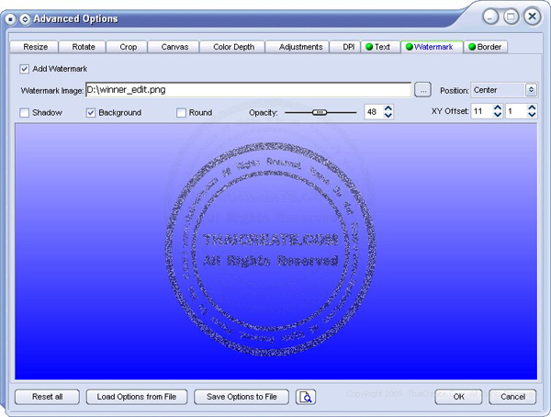Increase Y offset with up arrow
The height and width of the screenshot is (417, 551).
coord(532,108)
